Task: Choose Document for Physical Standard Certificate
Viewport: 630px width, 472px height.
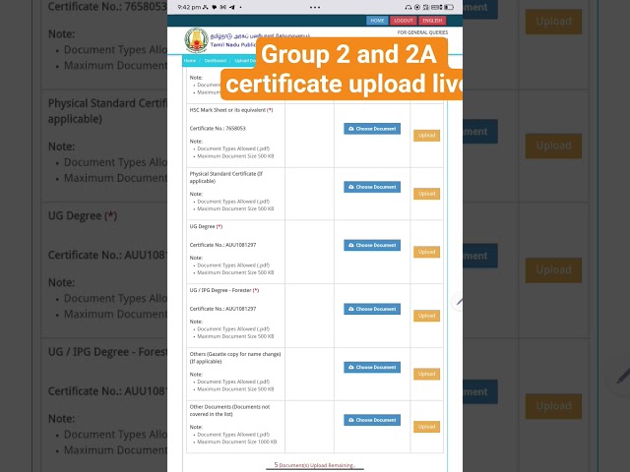Action: [372, 187]
